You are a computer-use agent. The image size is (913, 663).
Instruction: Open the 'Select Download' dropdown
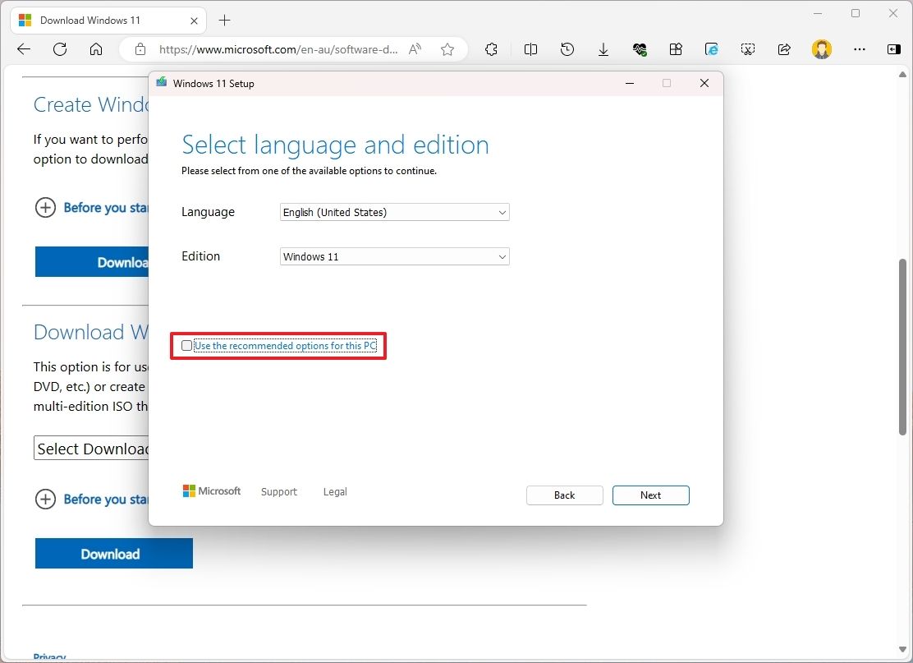pos(90,448)
